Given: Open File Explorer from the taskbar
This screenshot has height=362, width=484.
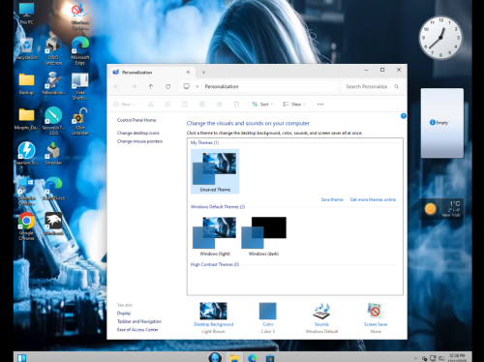Looking at the screenshot, I should coord(234,358).
